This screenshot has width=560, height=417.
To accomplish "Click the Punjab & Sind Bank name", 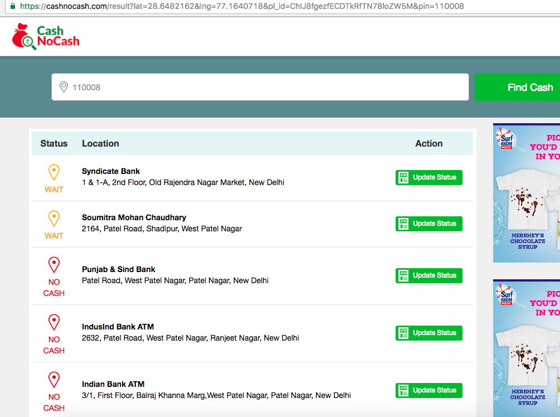I will click(119, 269).
